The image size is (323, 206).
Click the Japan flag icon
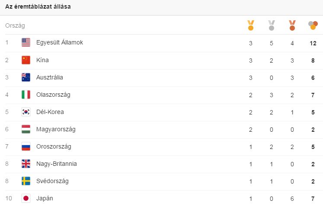click(x=26, y=198)
